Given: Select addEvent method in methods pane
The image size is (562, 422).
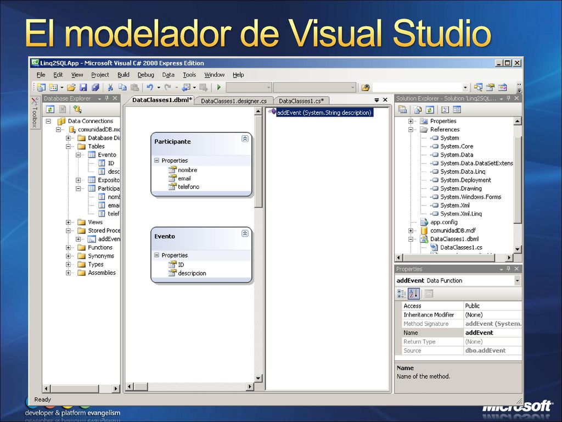Looking at the screenshot, I should (x=324, y=113).
